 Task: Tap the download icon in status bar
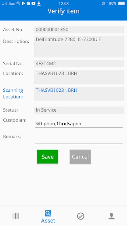tap(39, 4)
